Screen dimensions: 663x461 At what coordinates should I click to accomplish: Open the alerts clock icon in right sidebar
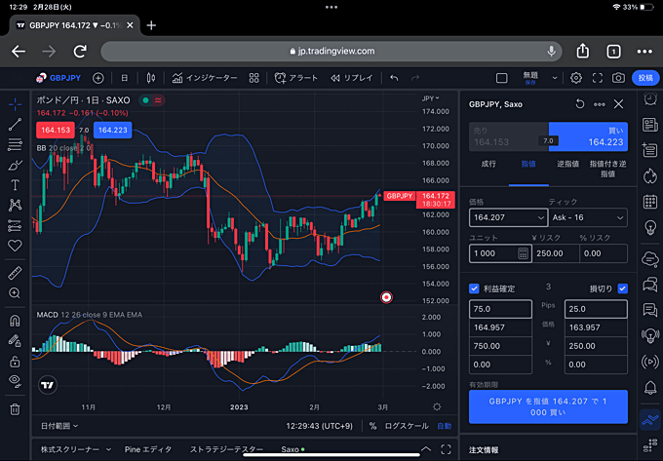coord(650,98)
